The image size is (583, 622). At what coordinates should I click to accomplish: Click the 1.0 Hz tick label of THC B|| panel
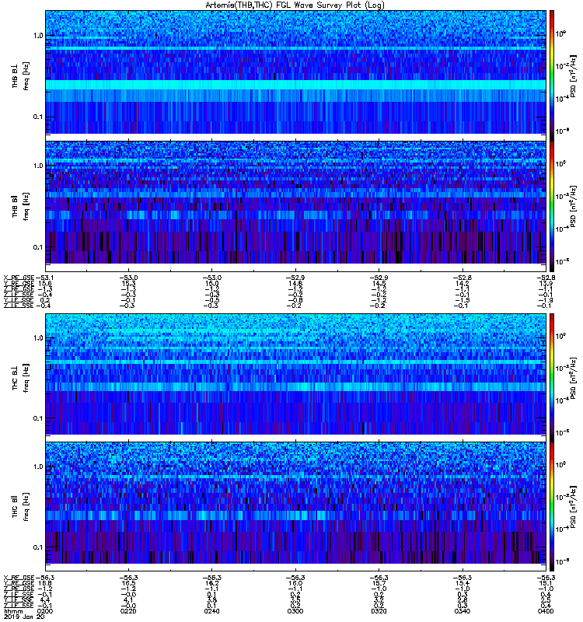click(38, 466)
